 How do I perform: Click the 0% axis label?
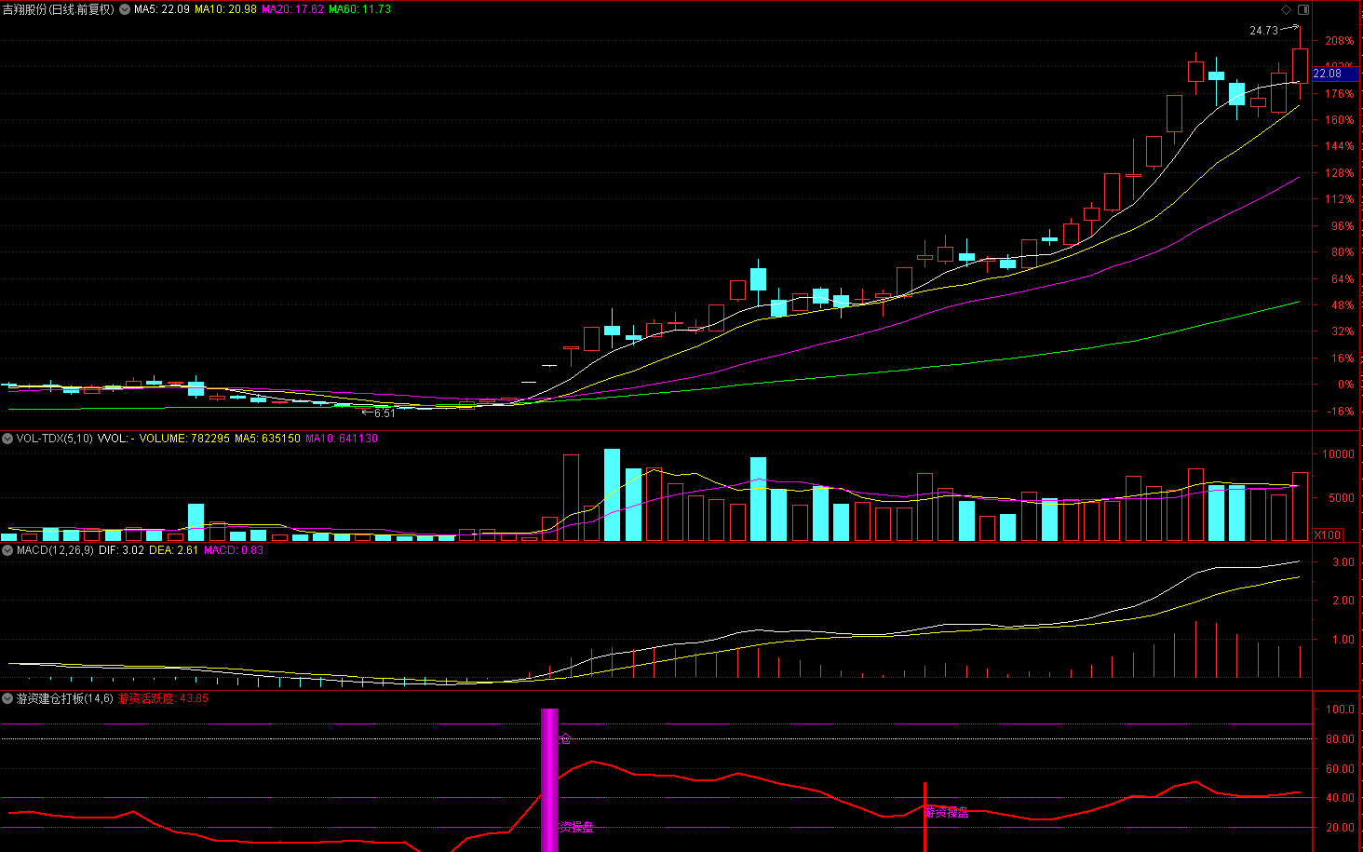point(1345,385)
